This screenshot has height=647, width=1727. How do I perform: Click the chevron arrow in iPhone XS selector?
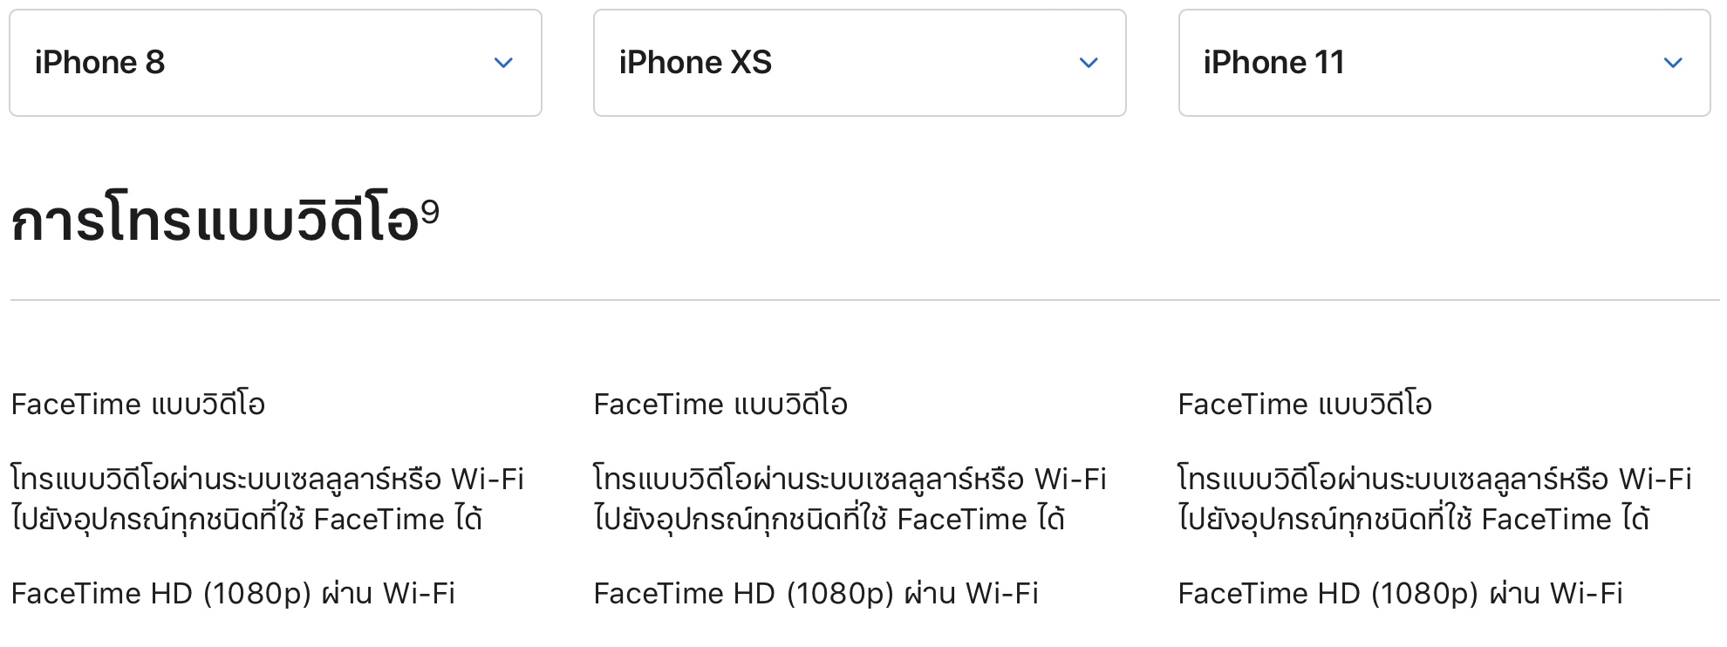[1089, 63]
